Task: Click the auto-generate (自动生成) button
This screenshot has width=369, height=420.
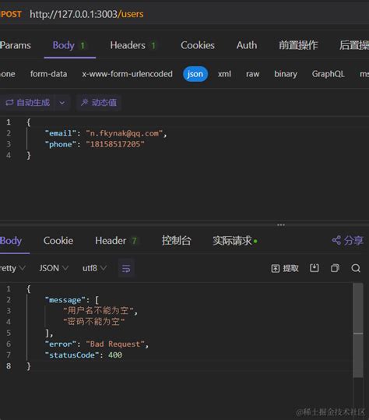Action: (x=27, y=102)
